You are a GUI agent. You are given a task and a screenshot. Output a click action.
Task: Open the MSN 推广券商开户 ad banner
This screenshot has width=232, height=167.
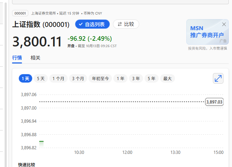[208, 32]
